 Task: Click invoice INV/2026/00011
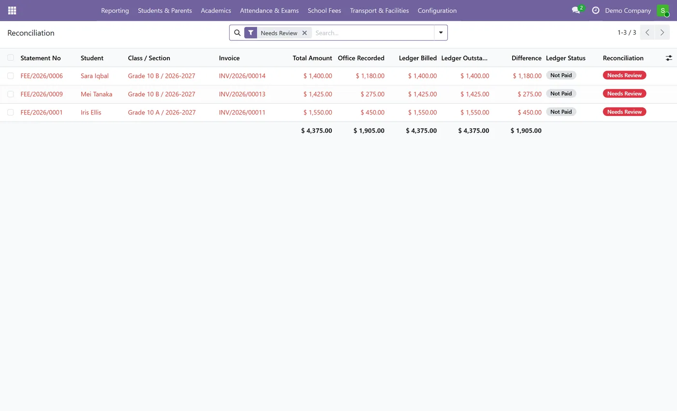(x=242, y=113)
